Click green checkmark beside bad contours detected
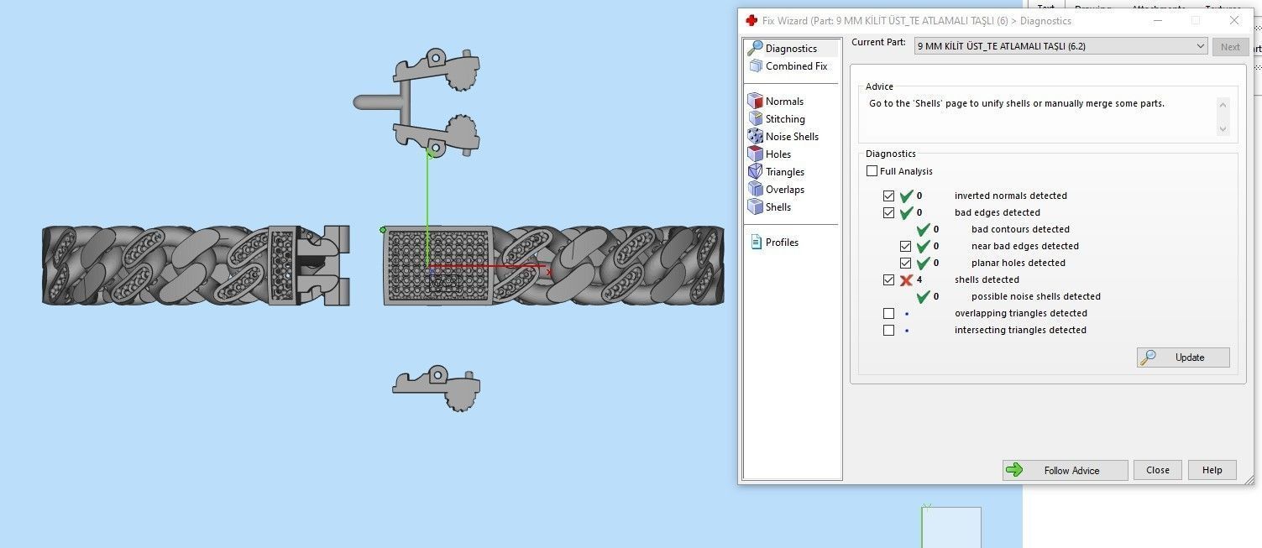The height and width of the screenshot is (548, 1262). 923,230
